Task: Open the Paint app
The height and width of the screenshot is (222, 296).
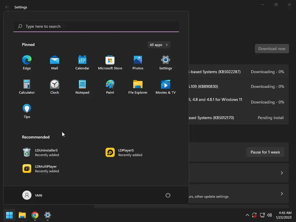Action: [110, 87]
